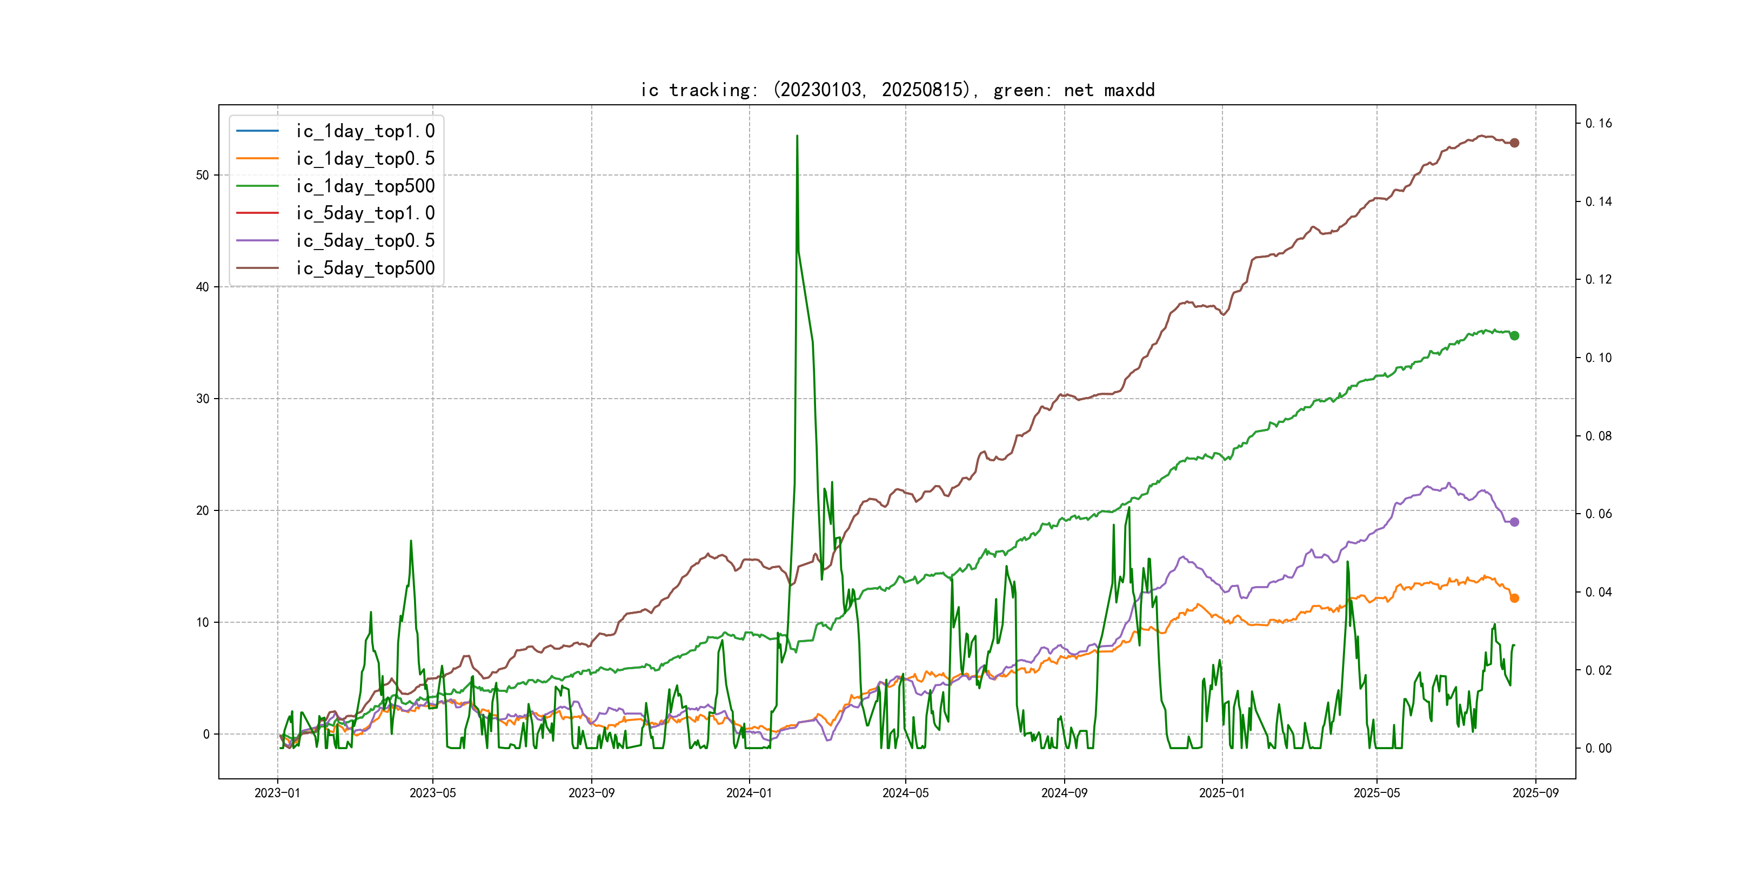
Task: Select the ic_5day_top500 legend label
Action: (365, 268)
